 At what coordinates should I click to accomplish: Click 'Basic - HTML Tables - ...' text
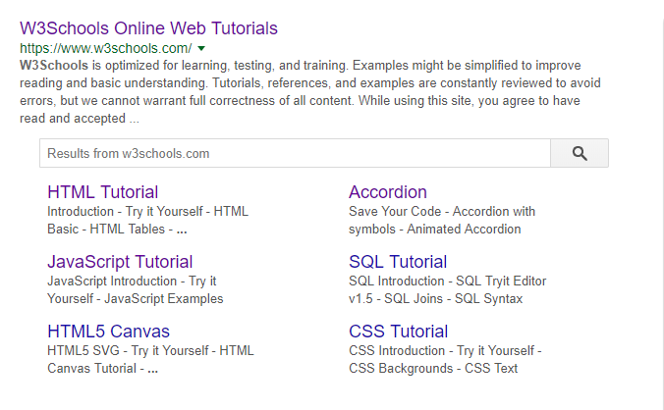117,230
